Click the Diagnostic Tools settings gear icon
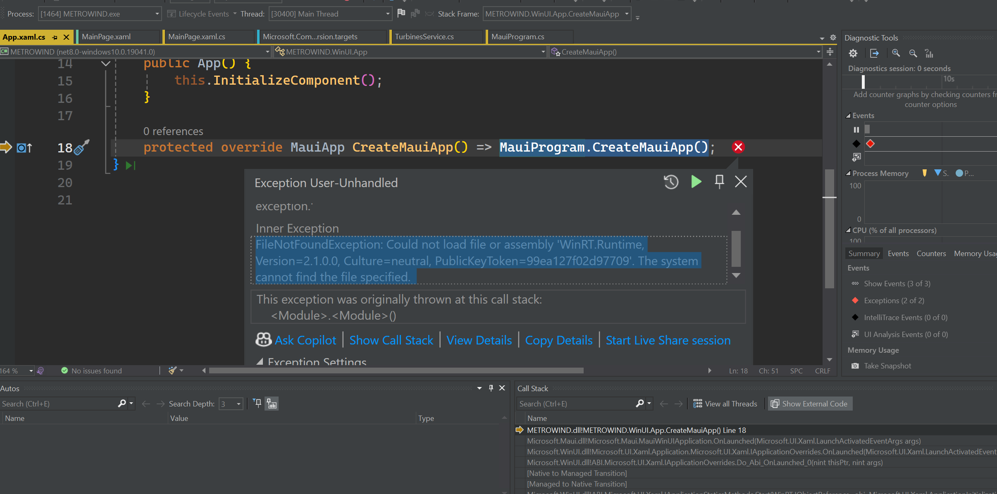The width and height of the screenshot is (997, 494). coord(853,53)
